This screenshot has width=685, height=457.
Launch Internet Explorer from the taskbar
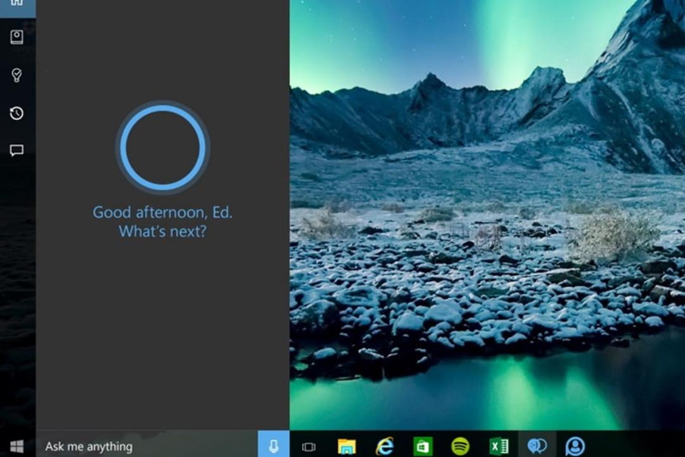pos(385,446)
